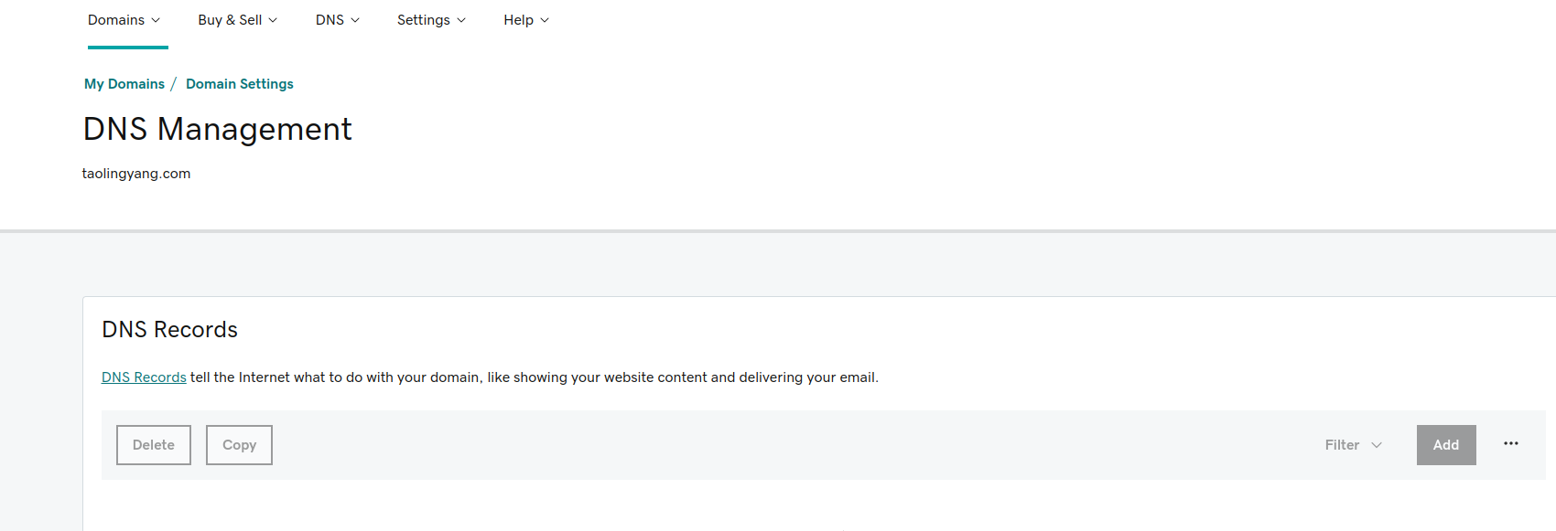Screen dimensions: 1556x531
Task: Click the chevron next to Domains
Action: pyautogui.click(x=156, y=20)
